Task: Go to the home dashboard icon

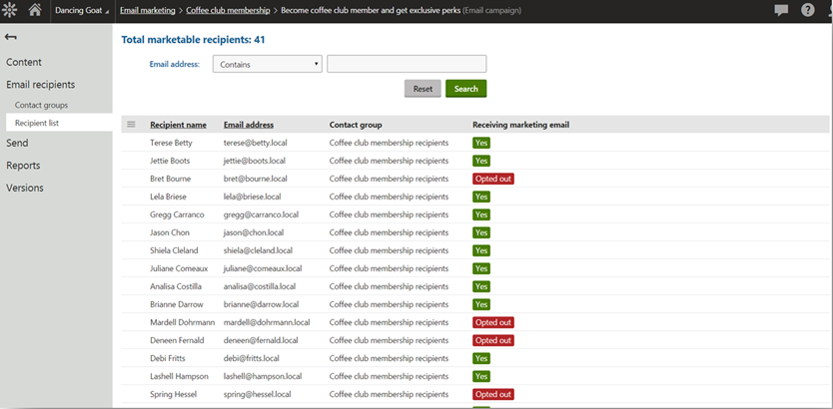Action: [x=35, y=10]
